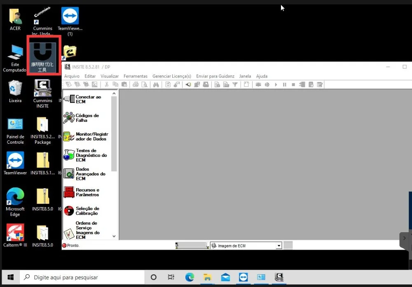
Task: Open Ordens de Serviço Imagens do ECM
Action: (x=82, y=230)
